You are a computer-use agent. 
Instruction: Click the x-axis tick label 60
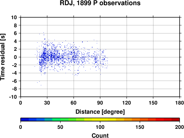(74, 103)
